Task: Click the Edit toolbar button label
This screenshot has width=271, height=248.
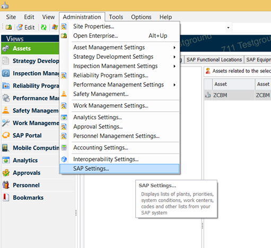Action: click(29, 28)
